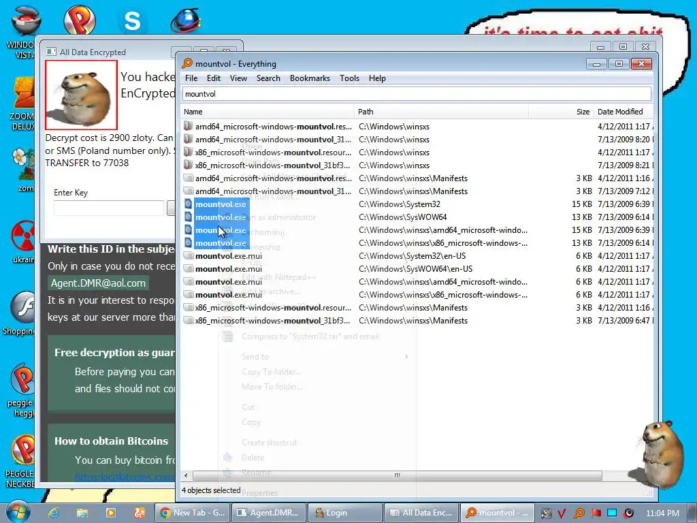Image resolution: width=697 pixels, height=523 pixels.
Task: Click path C:\Windows\System32\en-US
Action: (412, 256)
